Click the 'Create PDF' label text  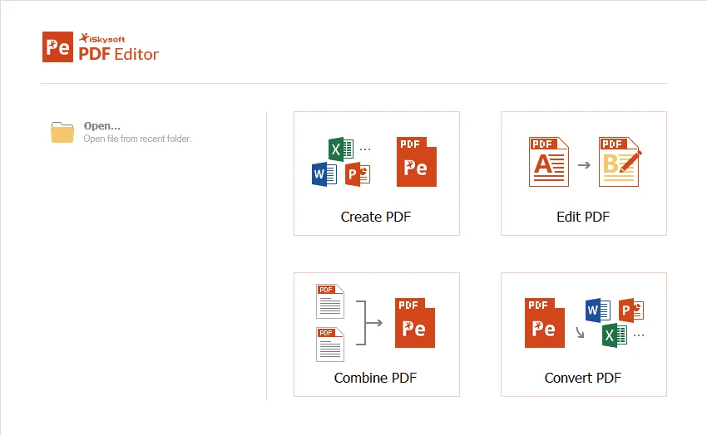click(x=376, y=217)
